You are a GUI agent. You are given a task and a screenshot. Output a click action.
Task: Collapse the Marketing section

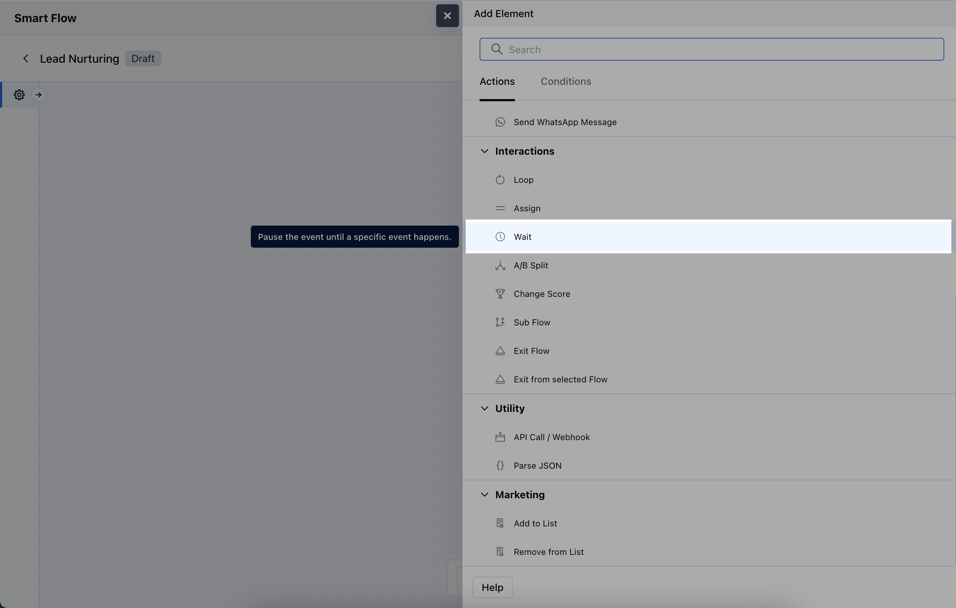(484, 494)
